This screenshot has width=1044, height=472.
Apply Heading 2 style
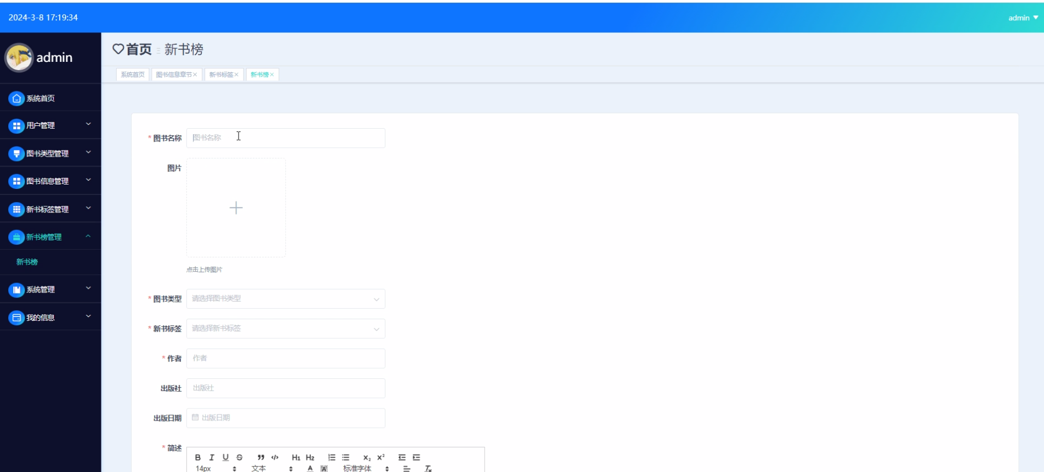pyautogui.click(x=310, y=457)
